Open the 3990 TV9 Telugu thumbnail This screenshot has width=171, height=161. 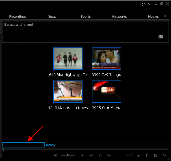click(107, 58)
